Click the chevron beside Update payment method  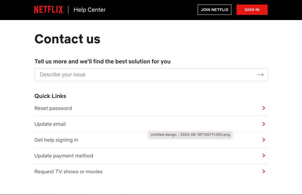[264, 156]
